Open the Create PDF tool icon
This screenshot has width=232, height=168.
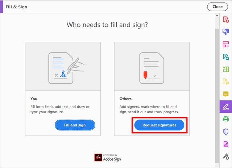(x=226, y=19)
